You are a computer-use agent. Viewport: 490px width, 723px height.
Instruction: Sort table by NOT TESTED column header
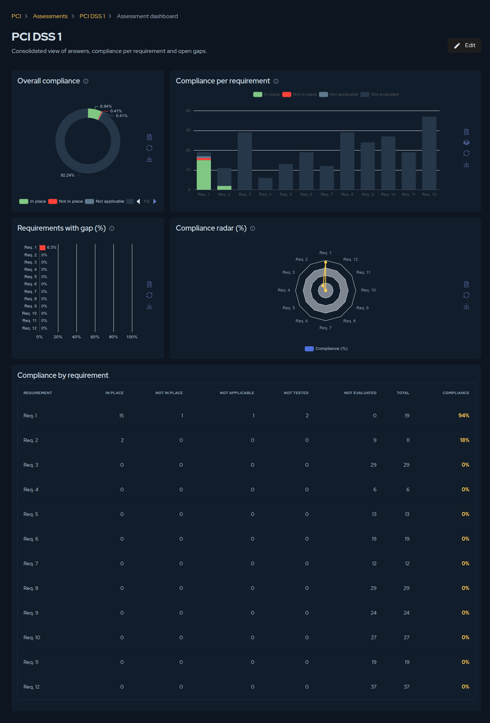[296, 393]
